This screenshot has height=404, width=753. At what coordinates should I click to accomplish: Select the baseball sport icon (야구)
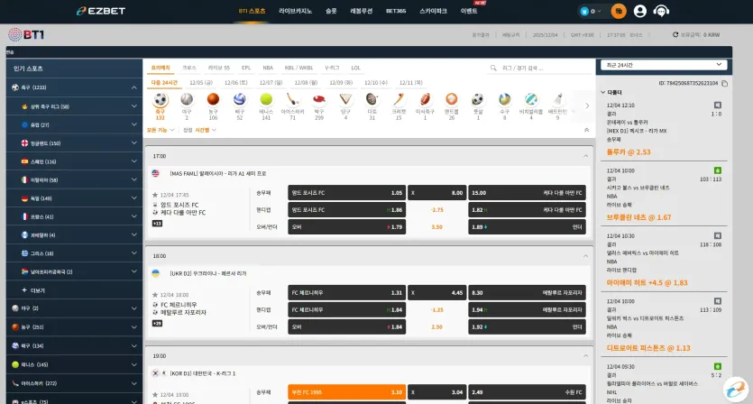[187, 99]
